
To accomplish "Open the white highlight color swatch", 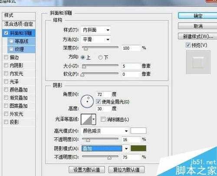I will click(138, 131).
